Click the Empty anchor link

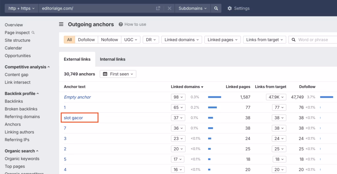coord(77,97)
